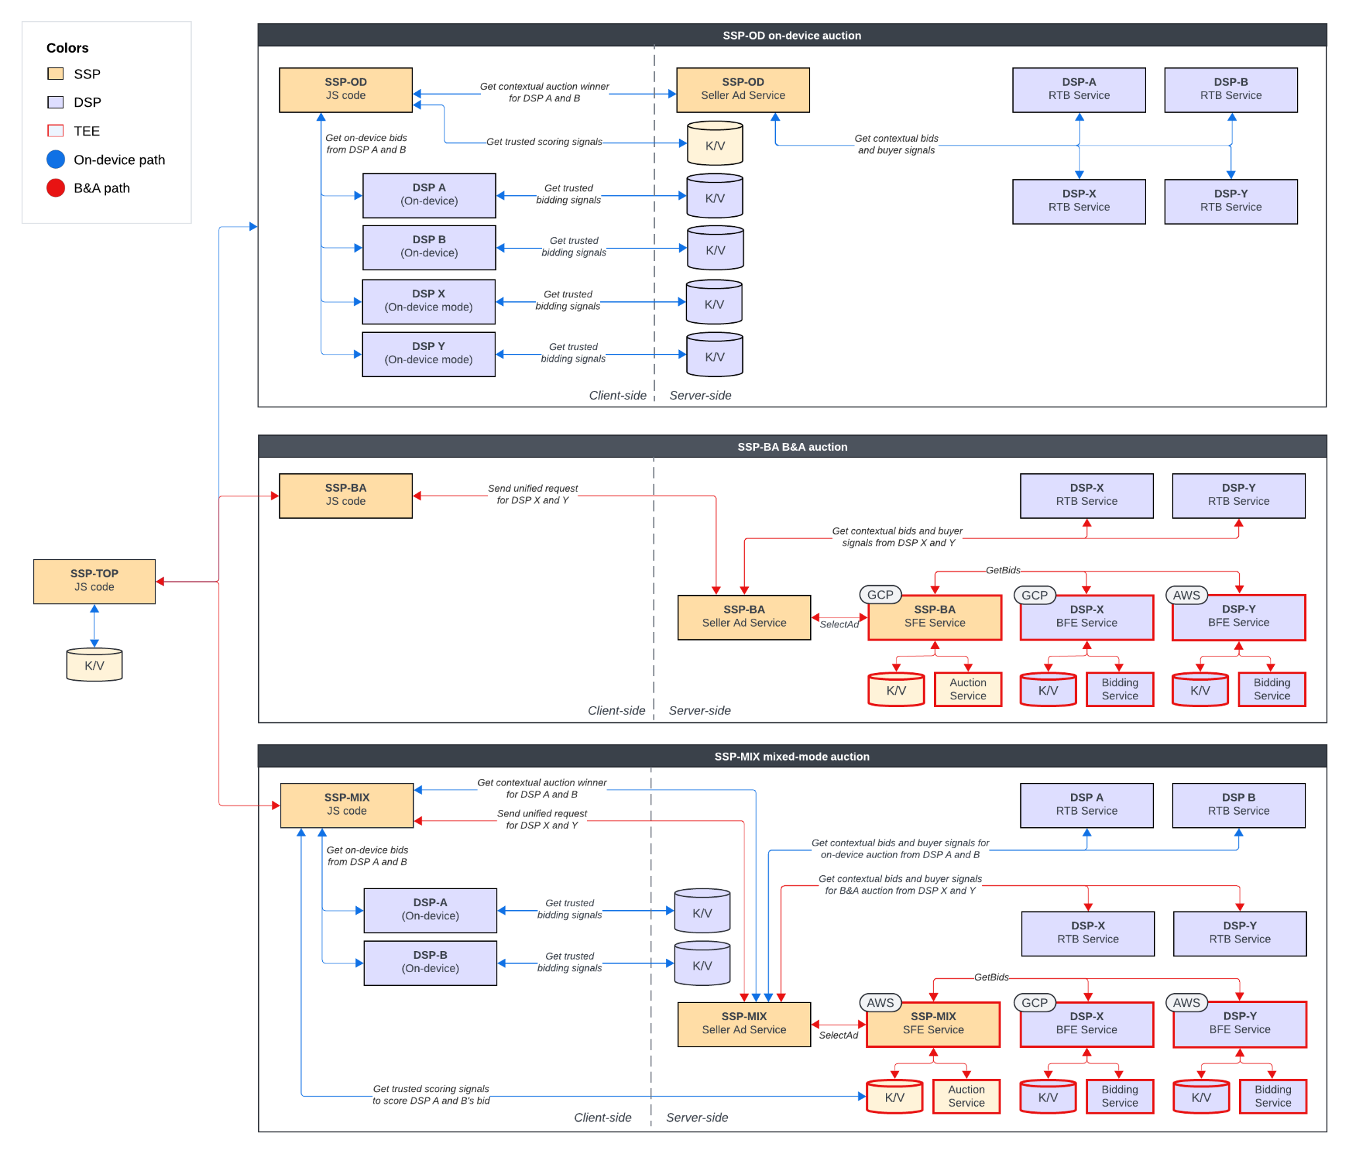Click the SSP-TOP JS code box
Screen dimensions: 1349x1154
tap(94, 581)
